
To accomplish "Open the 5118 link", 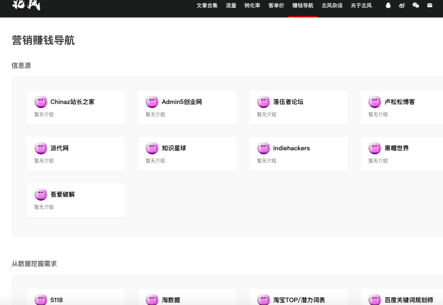I will (x=57, y=300).
